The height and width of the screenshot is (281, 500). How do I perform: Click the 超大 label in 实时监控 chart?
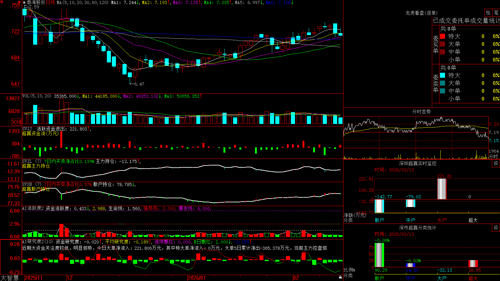coord(473,220)
